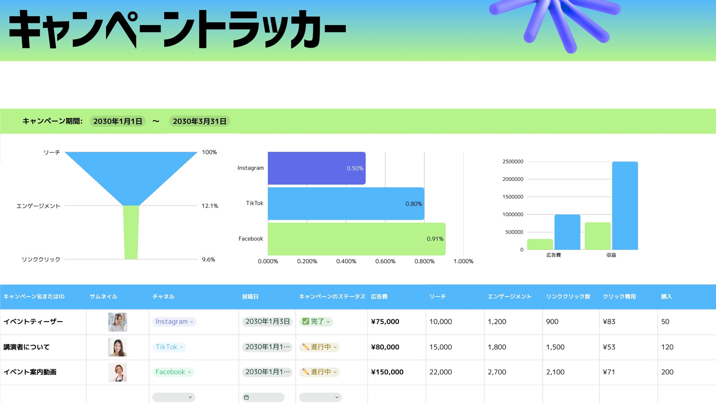Expand the Facebook channel dropdown
The image size is (716, 403).
tap(173, 372)
